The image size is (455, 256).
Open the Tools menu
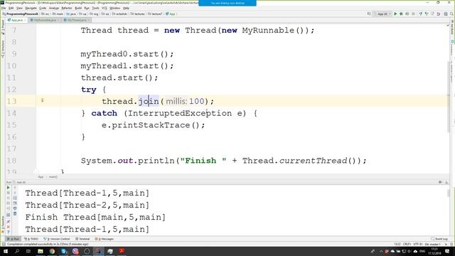pyautogui.click(x=95, y=8)
